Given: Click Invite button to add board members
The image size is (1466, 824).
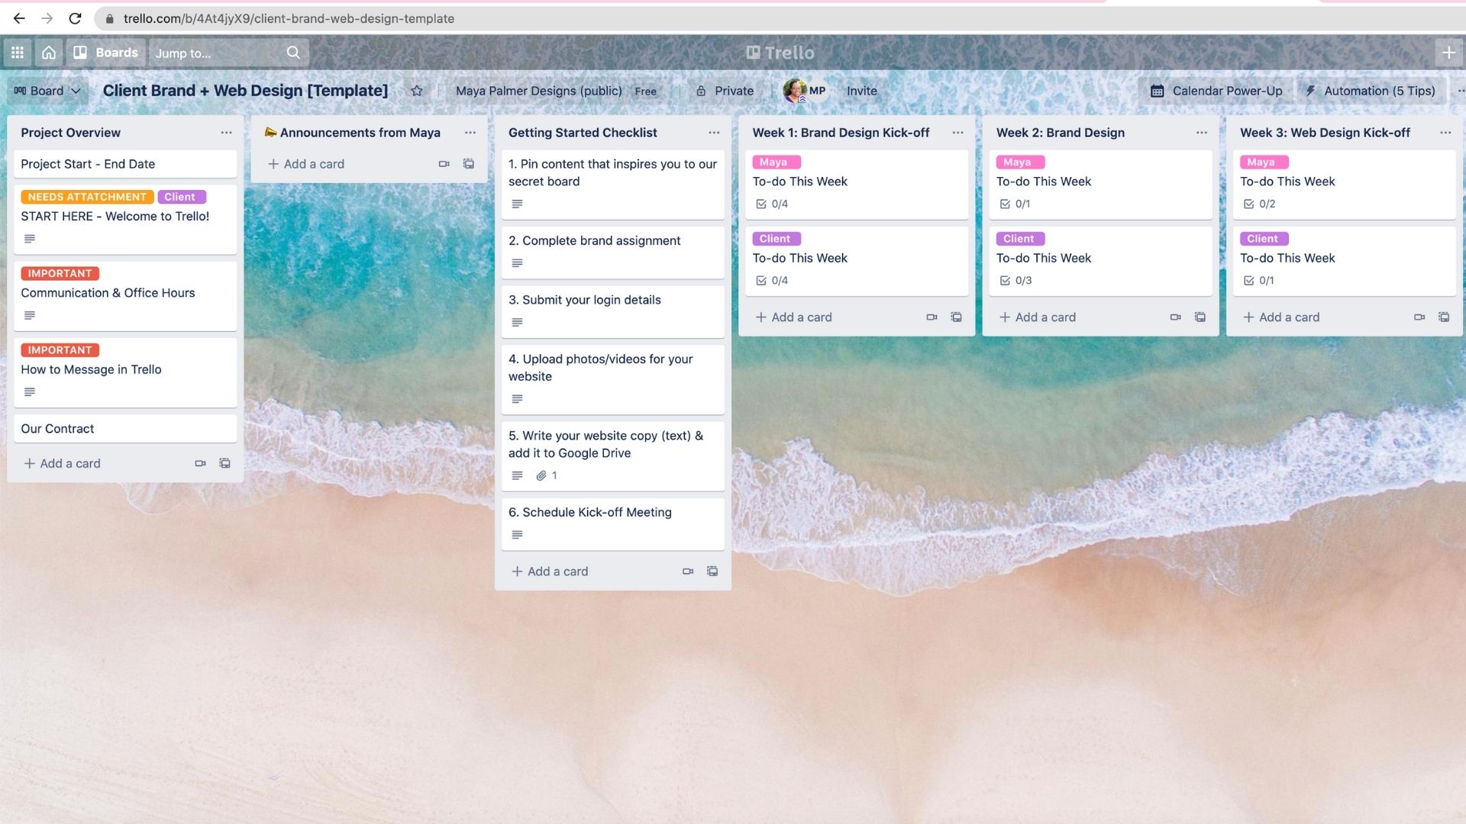Looking at the screenshot, I should 861,91.
